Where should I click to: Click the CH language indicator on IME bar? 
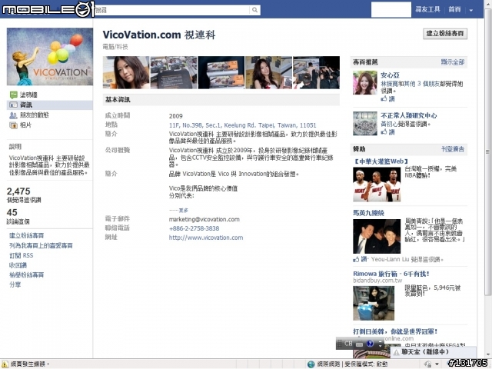pyautogui.click(x=348, y=344)
